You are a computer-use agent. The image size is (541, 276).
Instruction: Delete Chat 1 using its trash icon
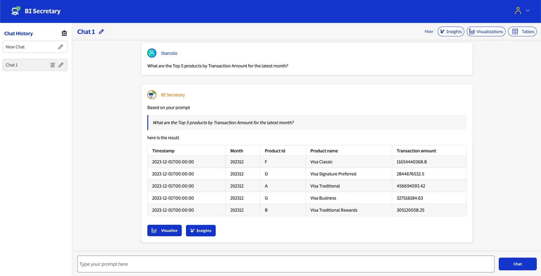pyautogui.click(x=52, y=65)
